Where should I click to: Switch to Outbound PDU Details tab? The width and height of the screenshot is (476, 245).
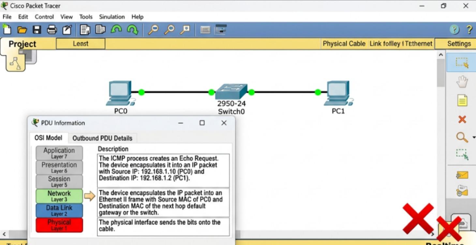pyautogui.click(x=102, y=138)
